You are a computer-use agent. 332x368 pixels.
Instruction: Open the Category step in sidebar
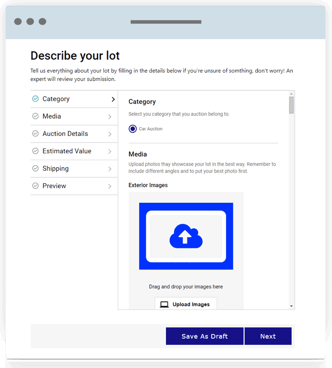click(x=74, y=99)
